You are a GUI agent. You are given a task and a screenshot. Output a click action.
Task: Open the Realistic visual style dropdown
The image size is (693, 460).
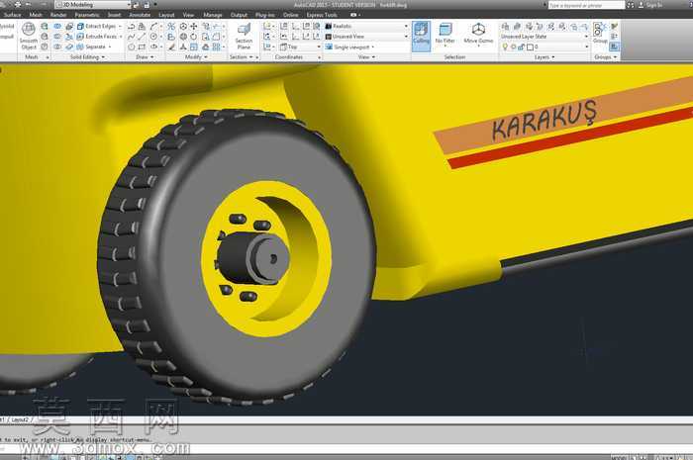[x=366, y=27]
